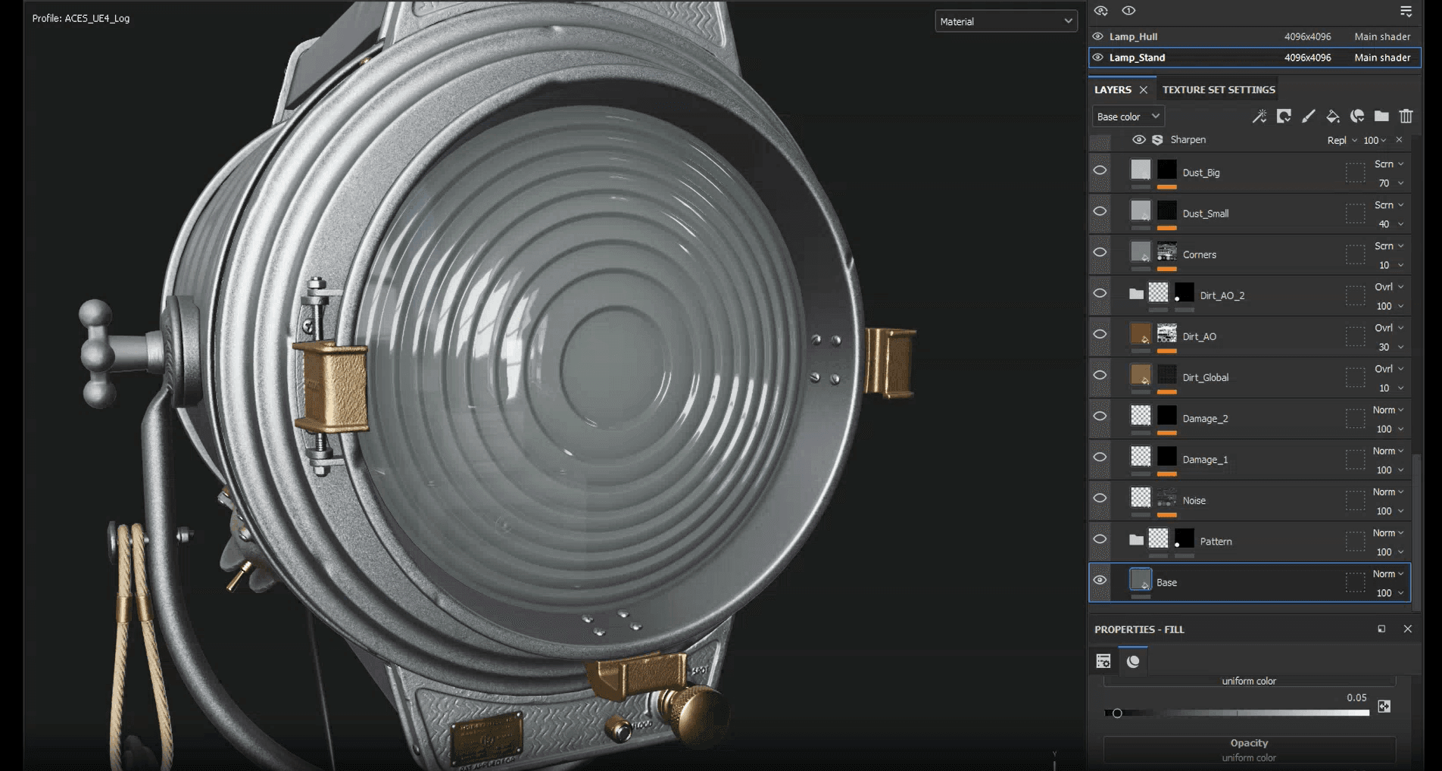This screenshot has height=771, width=1442.
Task: Open the material tab in Properties panel
Action: point(1133,661)
